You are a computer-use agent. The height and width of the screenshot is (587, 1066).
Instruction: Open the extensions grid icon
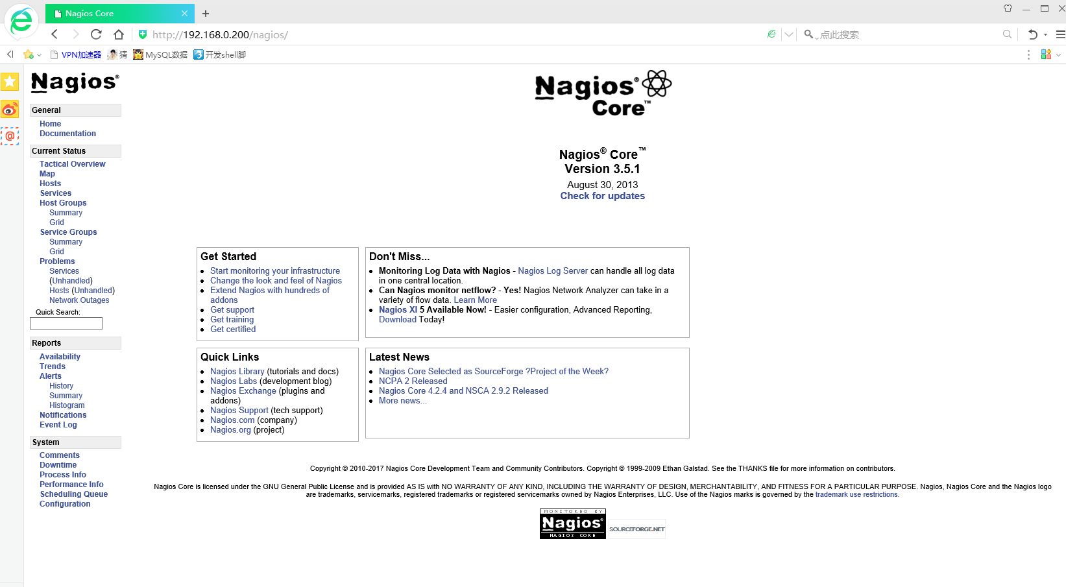coord(1046,54)
